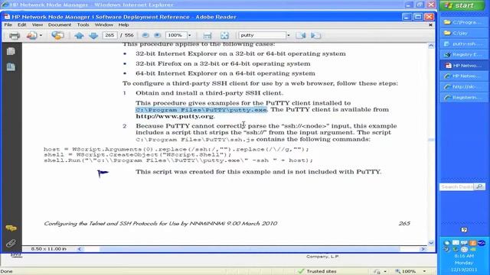Click the http://www.putty.org link text
The height and width of the screenshot is (275, 490).
coord(175,116)
